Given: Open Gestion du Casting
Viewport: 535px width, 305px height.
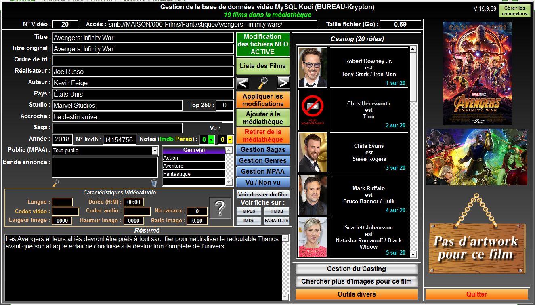Looking at the screenshot, I should [x=357, y=269].
